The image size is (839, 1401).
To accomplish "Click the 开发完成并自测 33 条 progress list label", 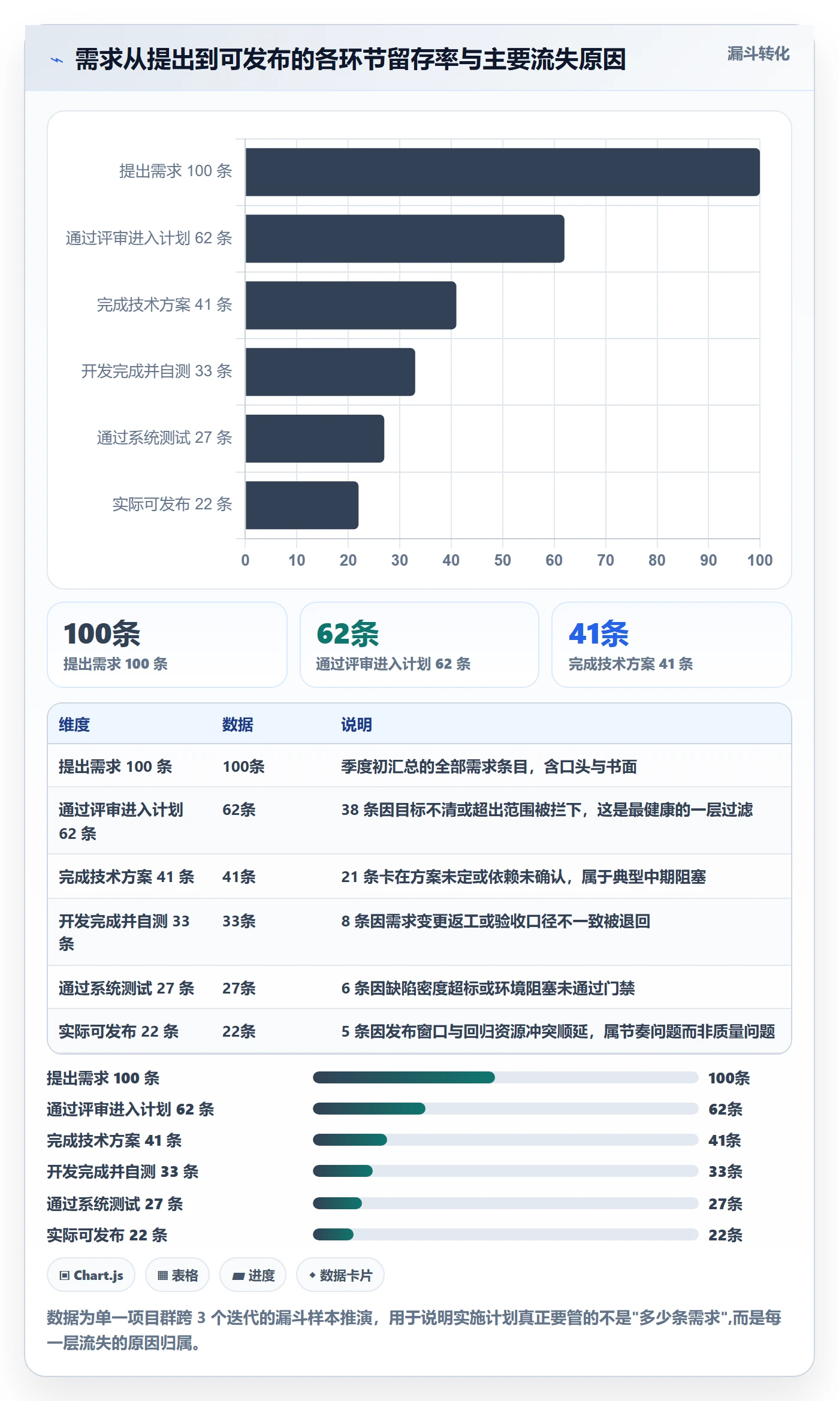I will 123,1171.
